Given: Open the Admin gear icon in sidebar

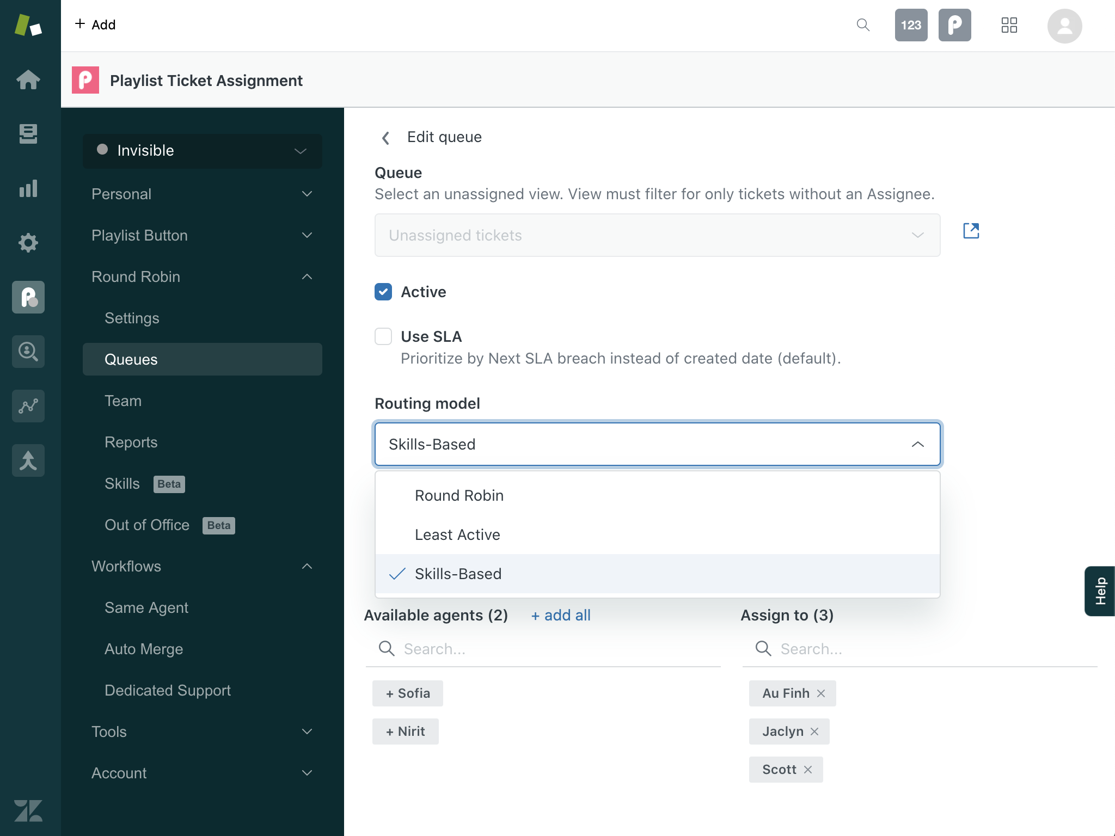Looking at the screenshot, I should click(28, 243).
